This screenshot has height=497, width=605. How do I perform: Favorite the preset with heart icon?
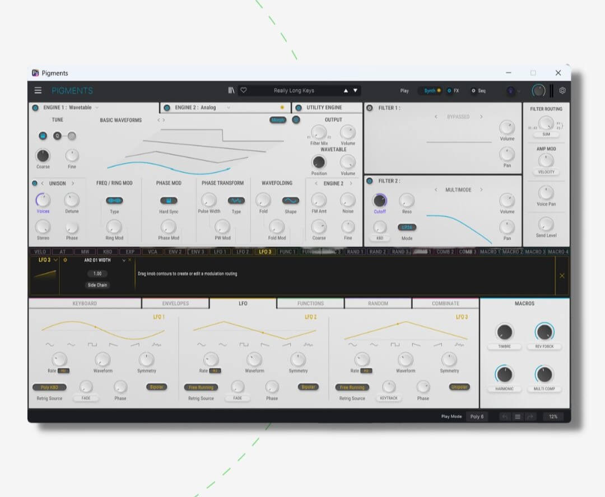click(244, 90)
